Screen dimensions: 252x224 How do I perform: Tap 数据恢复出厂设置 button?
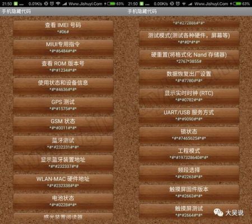189,77
